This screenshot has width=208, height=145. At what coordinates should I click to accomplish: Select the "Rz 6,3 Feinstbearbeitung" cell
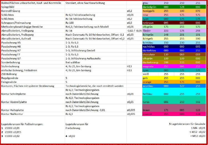96,15
